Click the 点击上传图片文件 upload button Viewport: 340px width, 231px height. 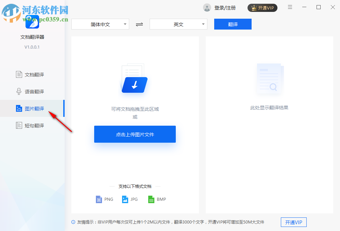point(135,134)
